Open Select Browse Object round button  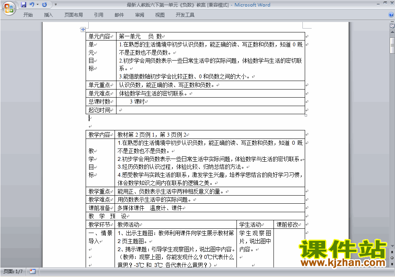(x=392, y=258)
